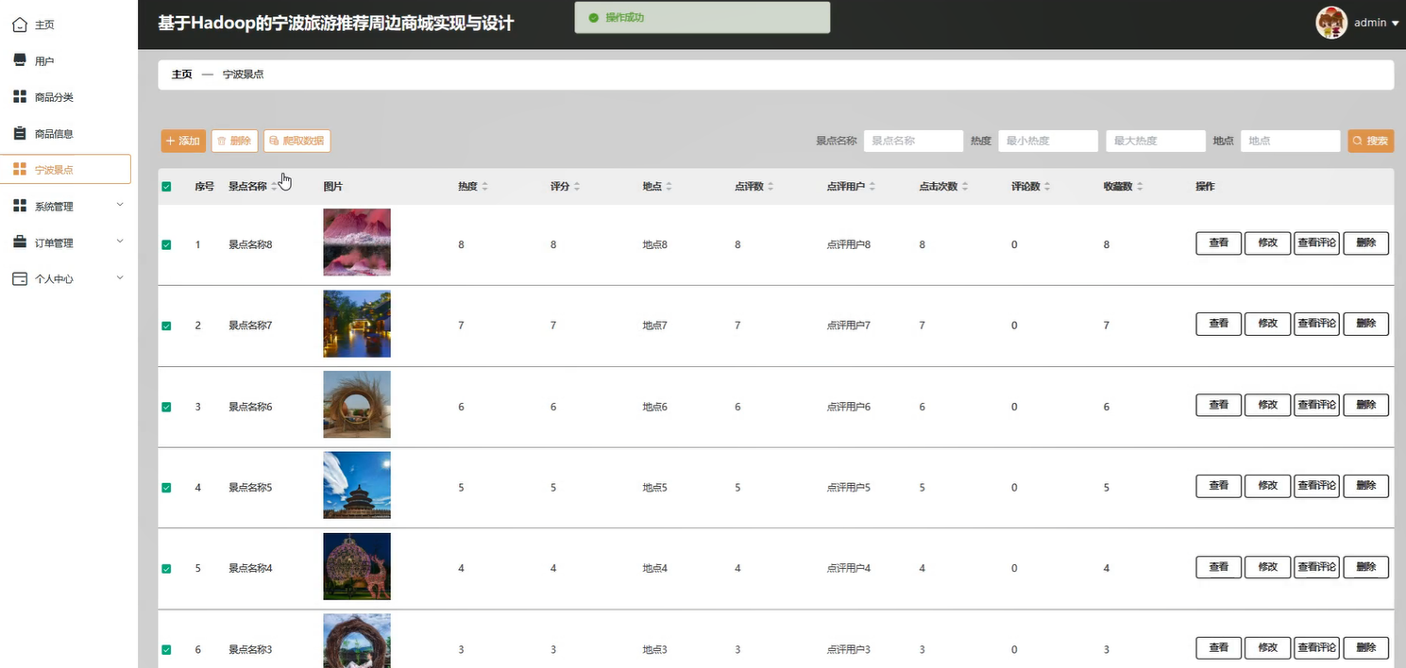This screenshot has width=1406, height=668.
Task: Uncheck the row for 景点名称7
Action: point(166,326)
